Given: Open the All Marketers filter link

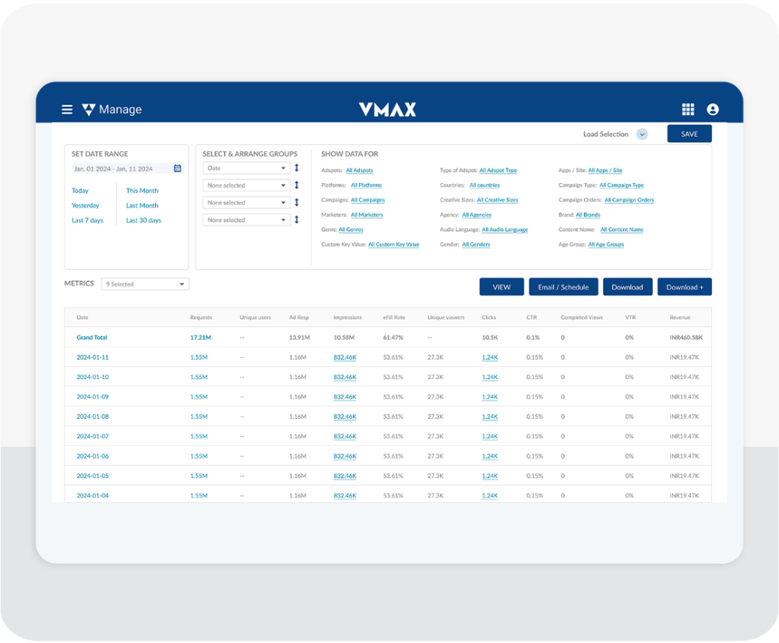Looking at the screenshot, I should (x=367, y=215).
